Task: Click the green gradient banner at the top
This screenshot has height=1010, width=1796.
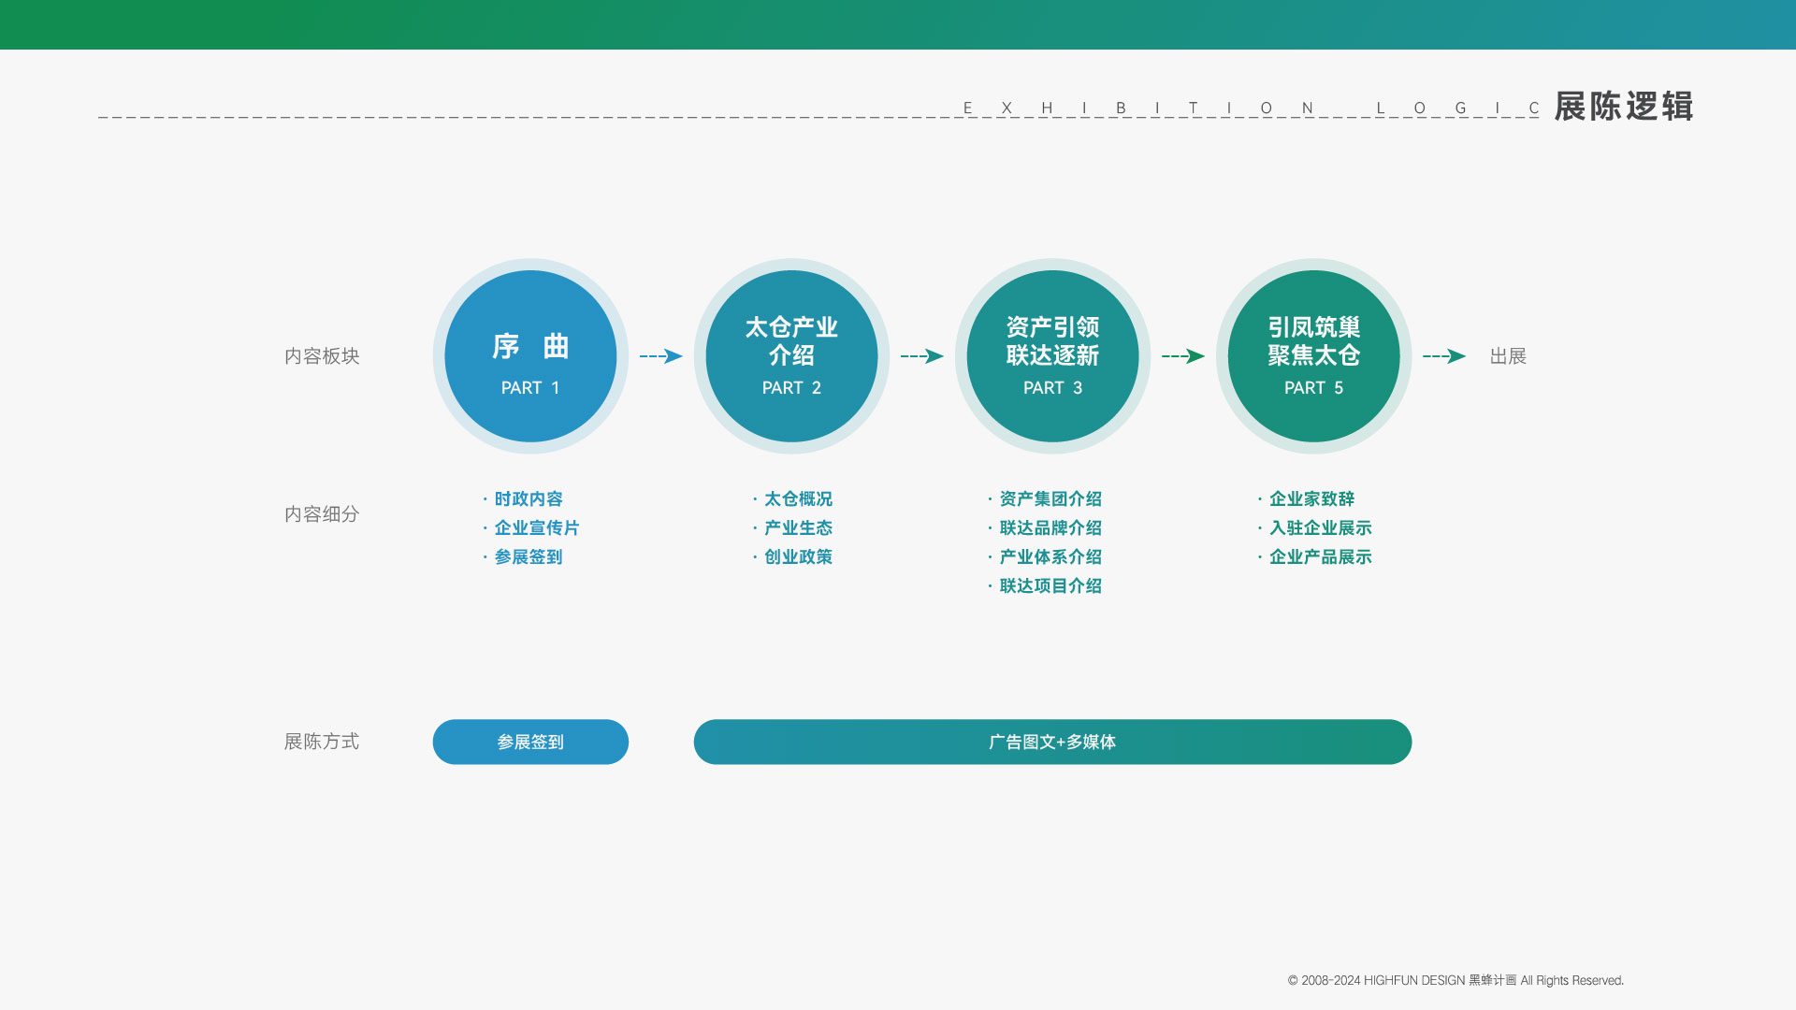Action: click(898, 23)
